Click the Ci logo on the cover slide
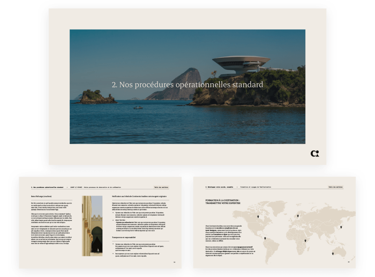The width and height of the screenshot is (375, 277). [315, 153]
